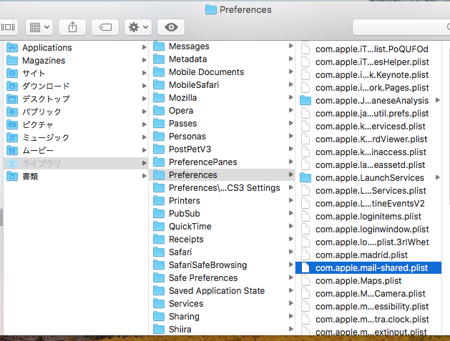Select the Receipts folder name

coord(186,239)
